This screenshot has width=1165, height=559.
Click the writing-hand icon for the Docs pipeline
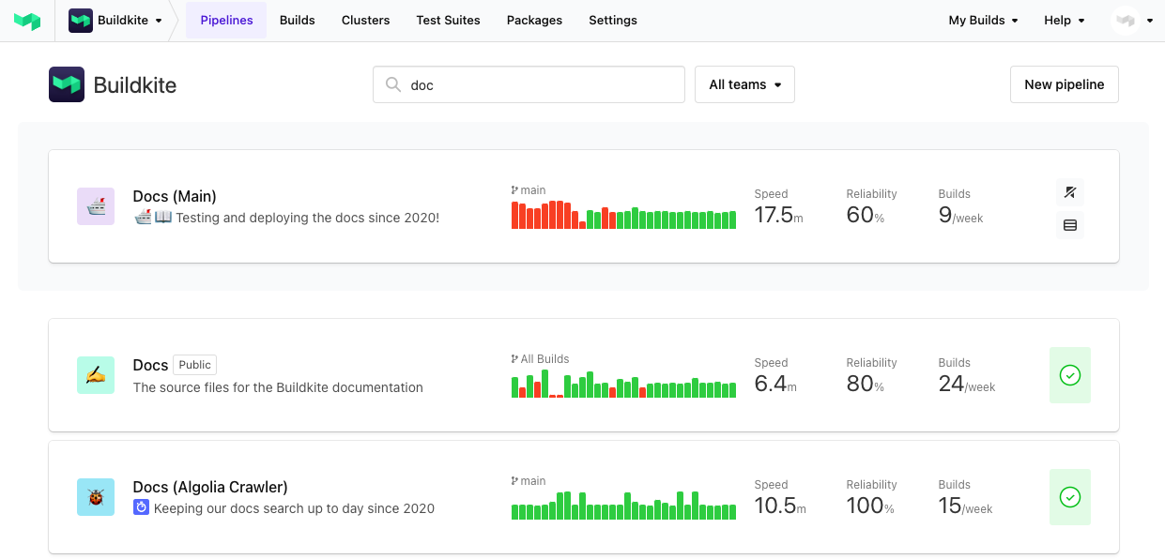96,374
